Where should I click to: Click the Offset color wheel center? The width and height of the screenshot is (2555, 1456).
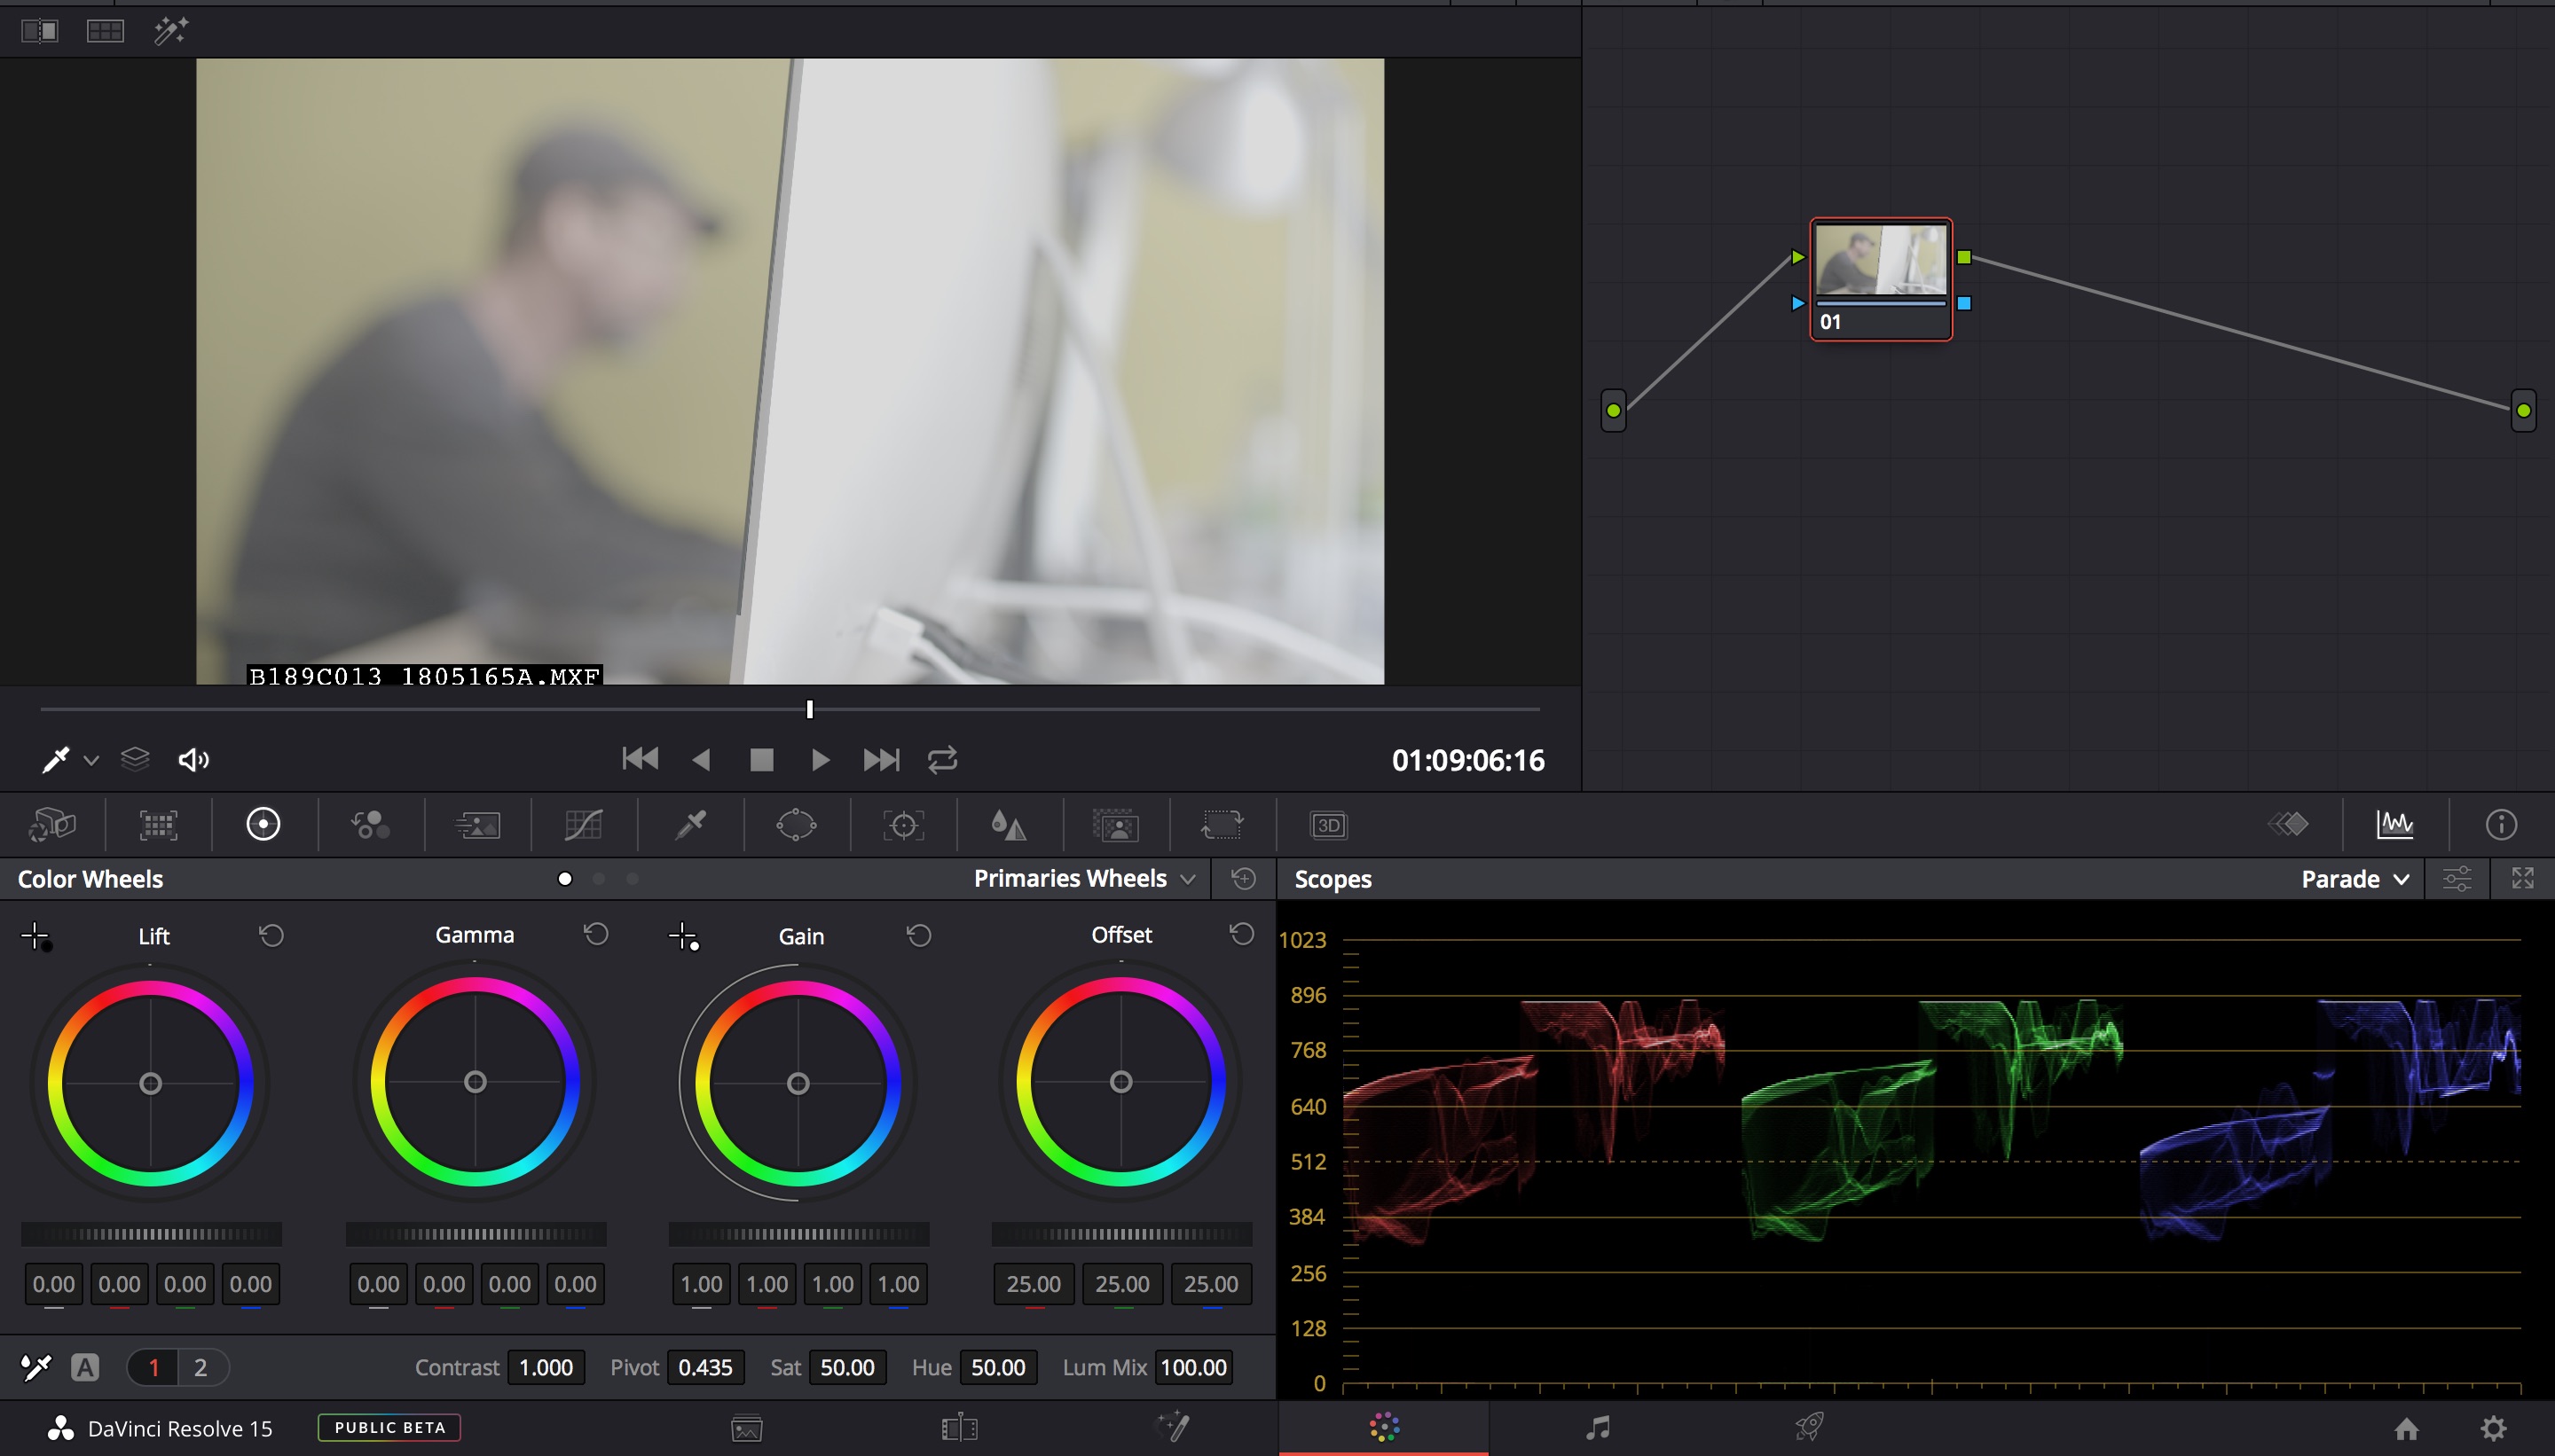point(1121,1082)
